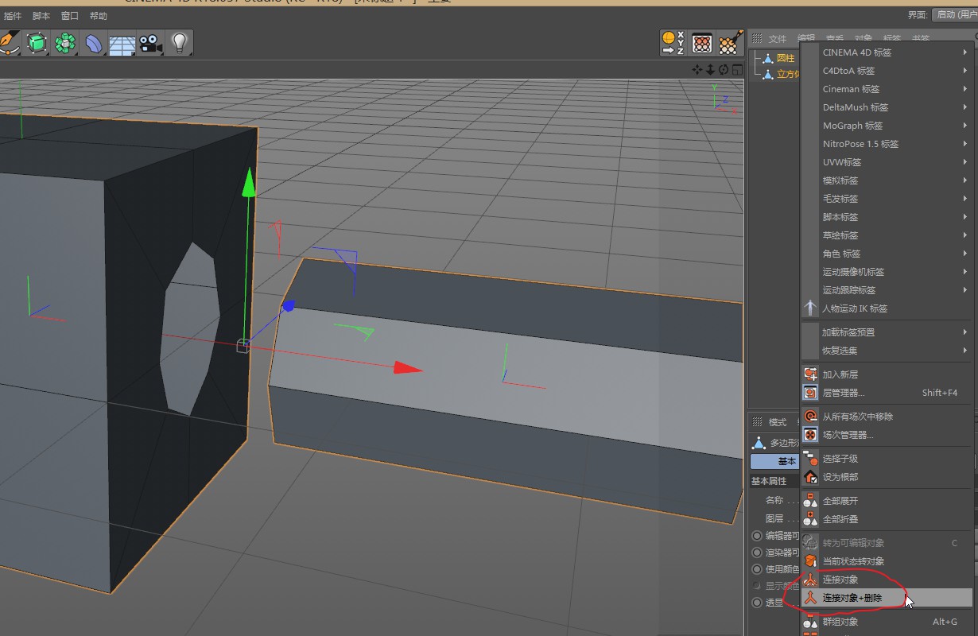Click the object manager grip icon
Image resolution: width=978 pixels, height=636 pixels.
coord(756,38)
